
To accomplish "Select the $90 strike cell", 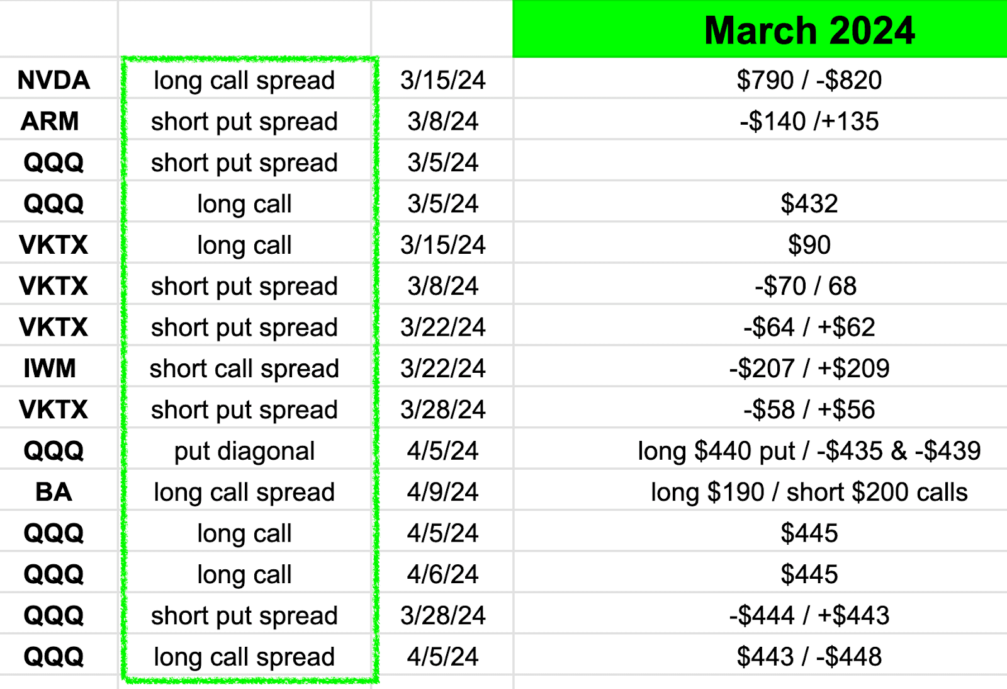I will (x=760, y=243).
